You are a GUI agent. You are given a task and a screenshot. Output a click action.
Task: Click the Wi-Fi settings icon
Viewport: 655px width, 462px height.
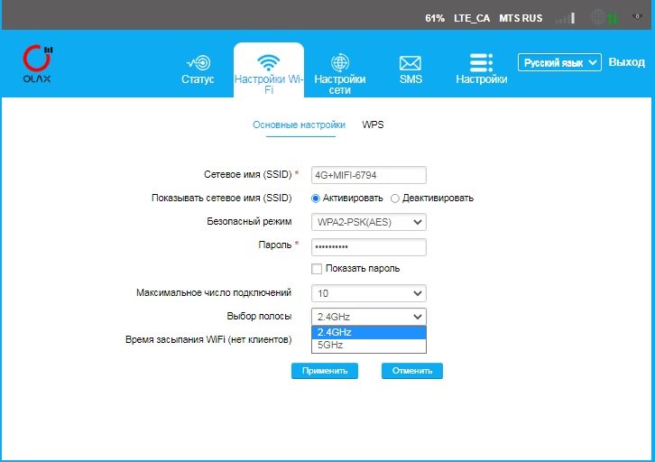tap(268, 62)
